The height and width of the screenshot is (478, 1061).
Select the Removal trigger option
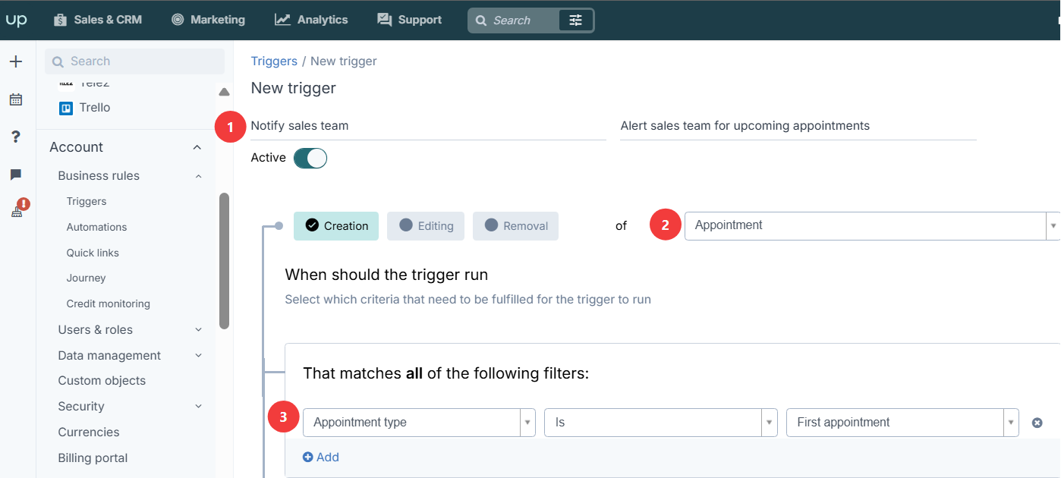[516, 226]
